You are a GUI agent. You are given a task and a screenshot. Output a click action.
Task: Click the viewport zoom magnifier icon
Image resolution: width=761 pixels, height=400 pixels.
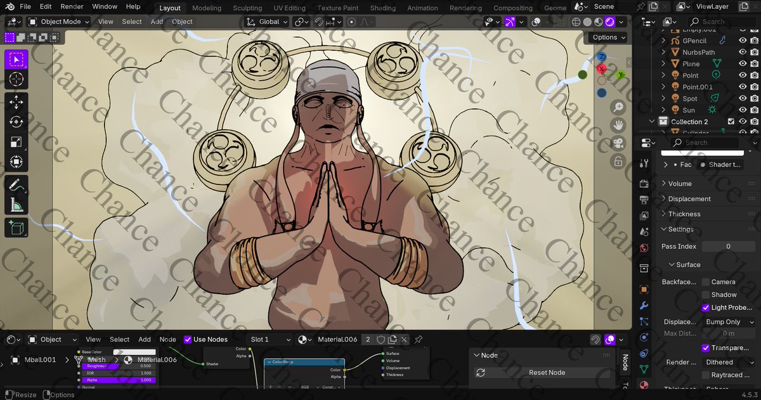tap(618, 108)
